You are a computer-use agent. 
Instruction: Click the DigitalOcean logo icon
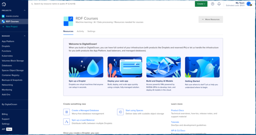tap(4, 4)
